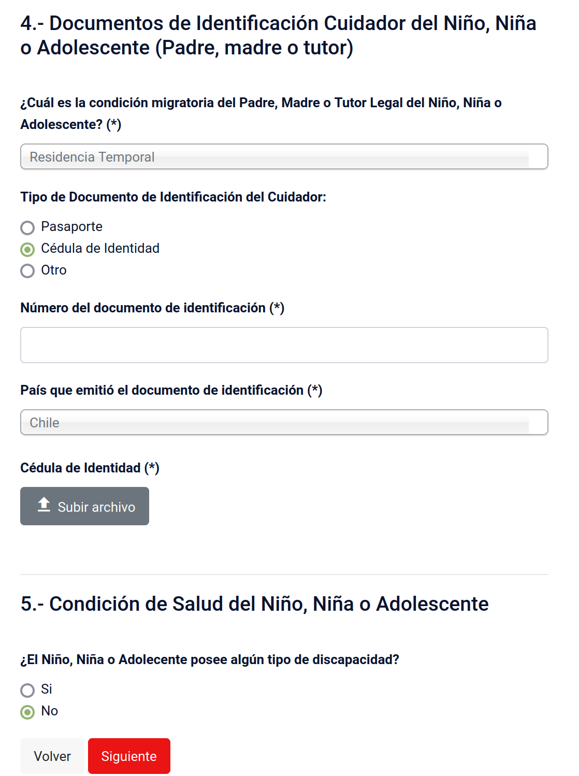Image resolution: width=579 pixels, height=776 pixels.
Task: Go back with the Volver button
Action: click(x=52, y=756)
